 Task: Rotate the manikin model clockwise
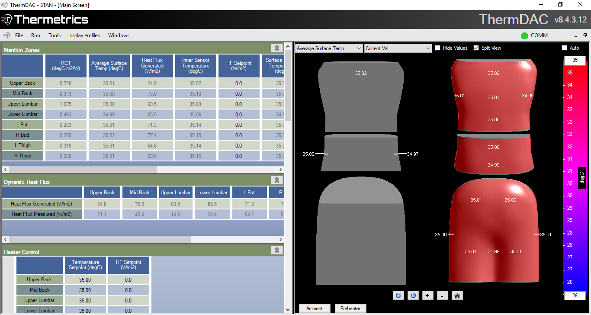pyautogui.click(x=398, y=296)
